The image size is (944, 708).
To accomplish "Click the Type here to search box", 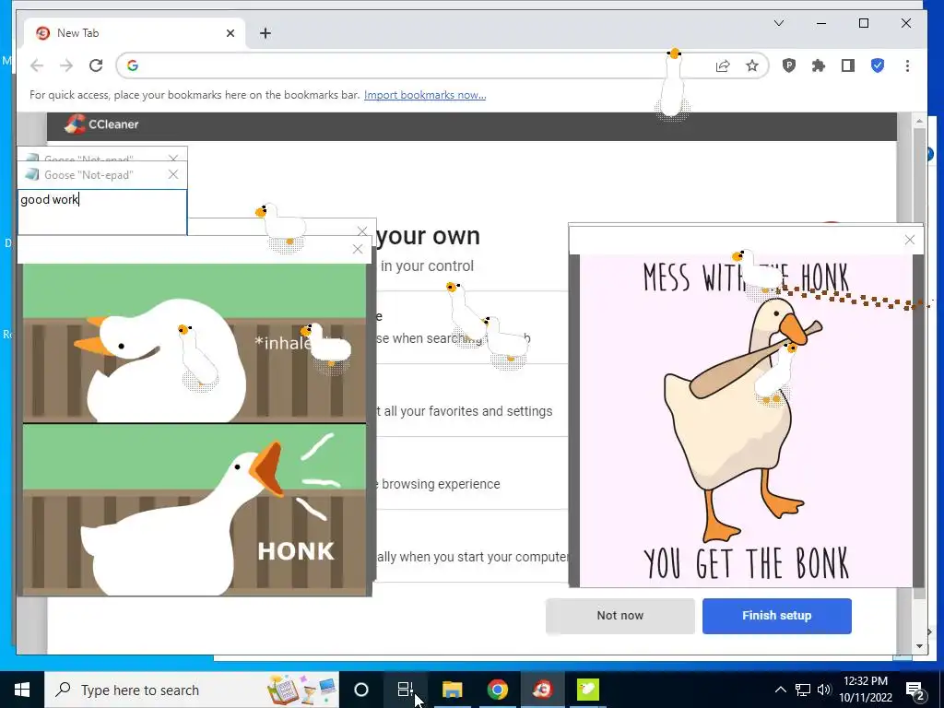I will (192, 690).
